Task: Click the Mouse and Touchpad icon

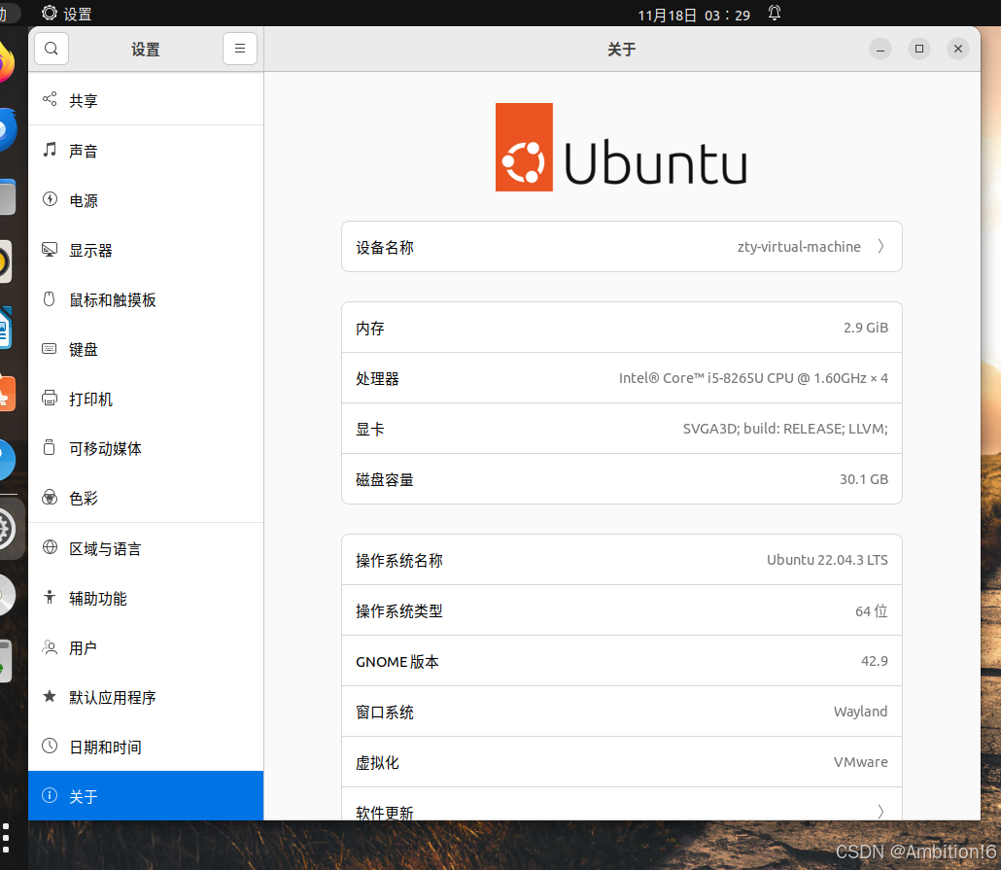Action: point(50,299)
